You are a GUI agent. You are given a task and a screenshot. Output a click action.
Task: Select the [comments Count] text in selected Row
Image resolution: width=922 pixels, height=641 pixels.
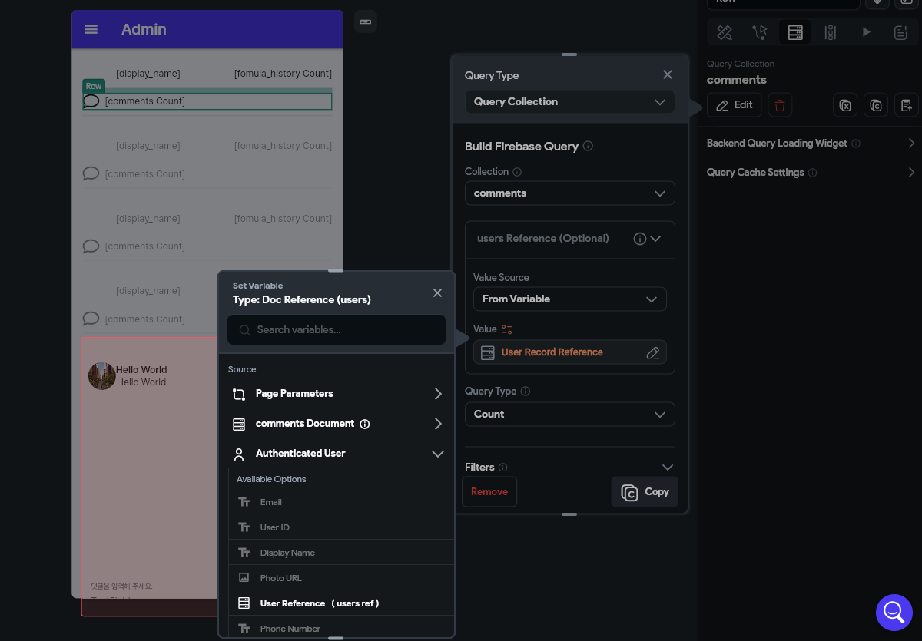tap(145, 101)
